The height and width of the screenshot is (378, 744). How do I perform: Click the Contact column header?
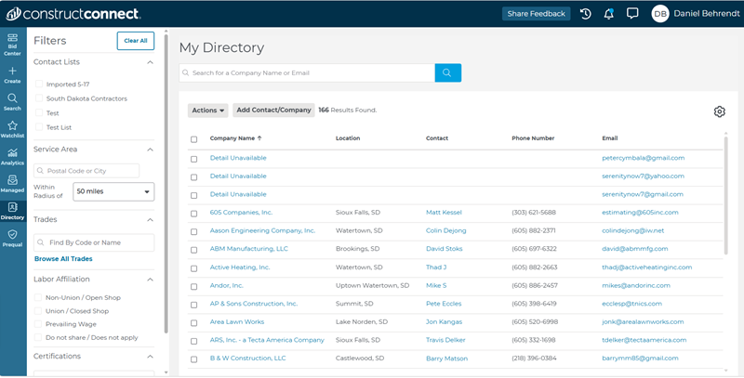point(437,138)
